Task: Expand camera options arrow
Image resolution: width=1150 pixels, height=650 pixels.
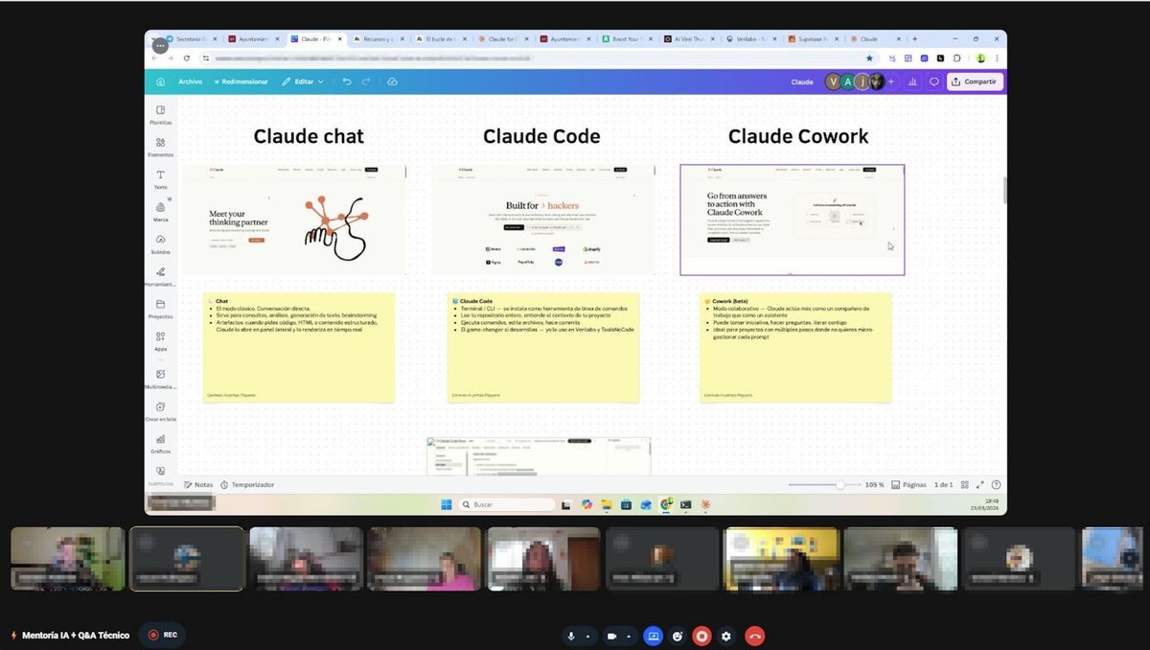Action: pos(629,636)
